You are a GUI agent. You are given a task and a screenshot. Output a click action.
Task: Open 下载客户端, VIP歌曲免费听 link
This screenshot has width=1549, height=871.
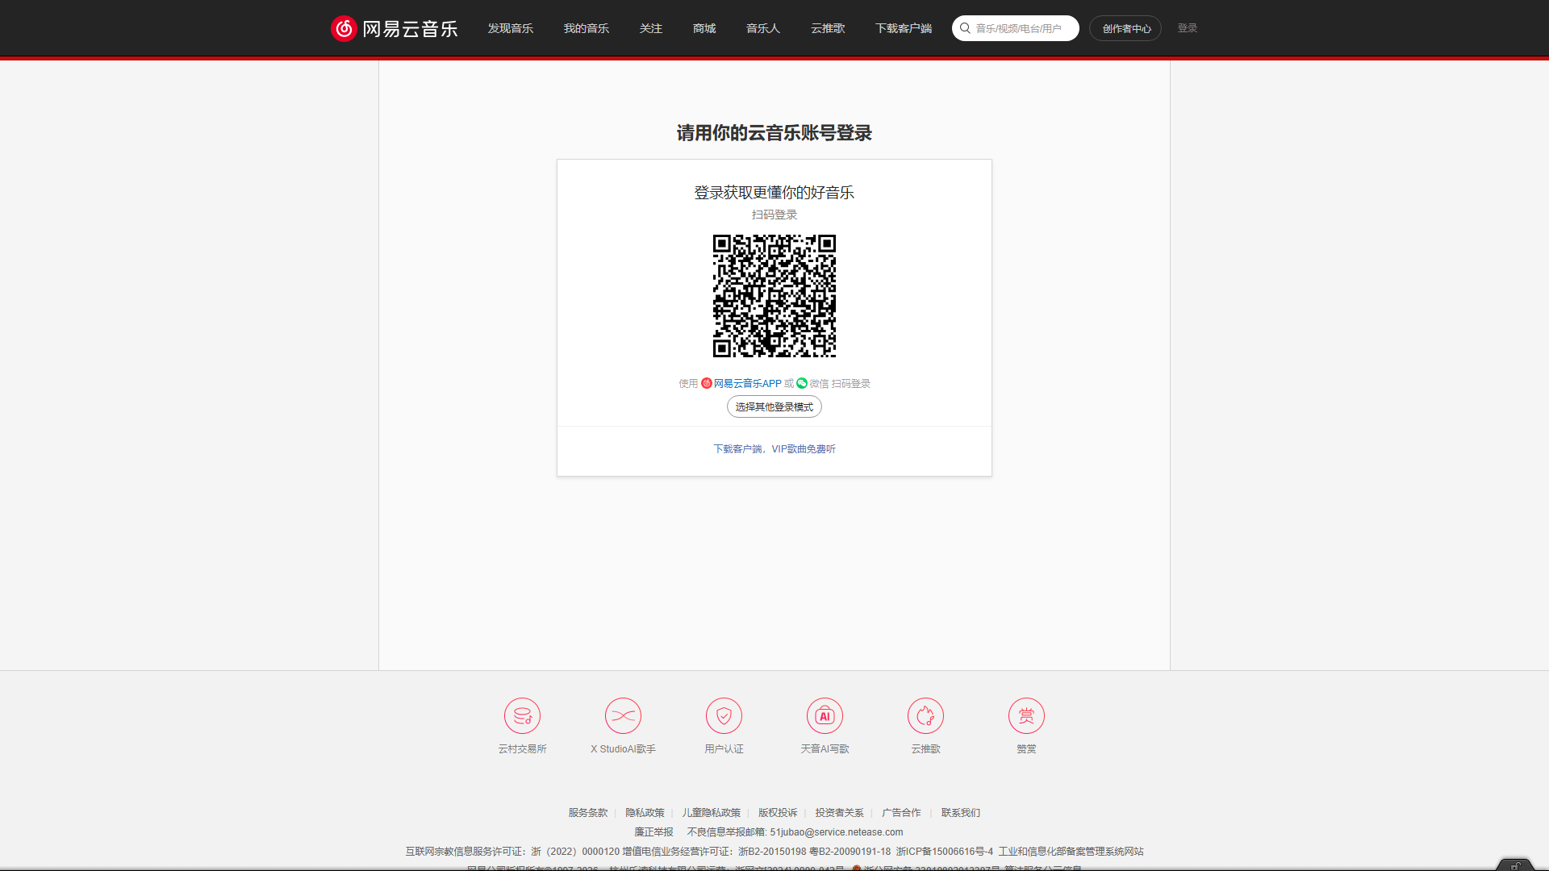(774, 449)
